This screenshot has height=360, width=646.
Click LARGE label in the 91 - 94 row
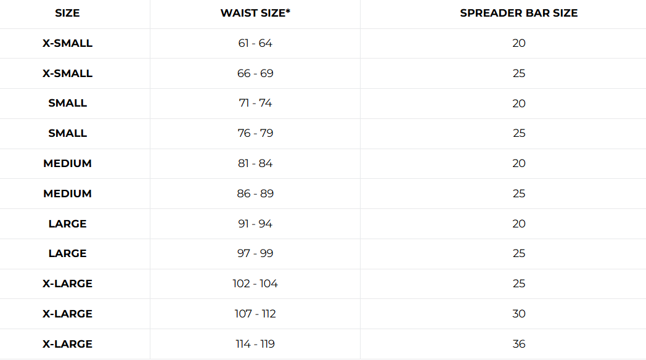tap(67, 224)
